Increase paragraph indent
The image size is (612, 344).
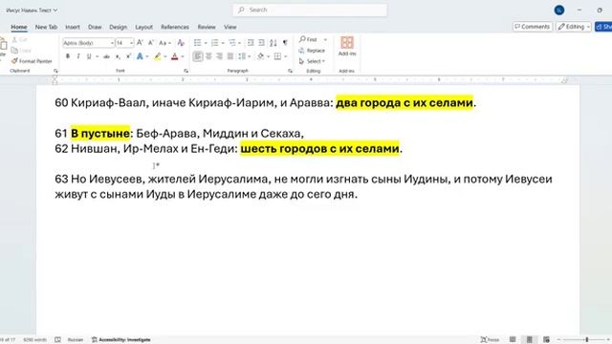[x=261, y=42]
